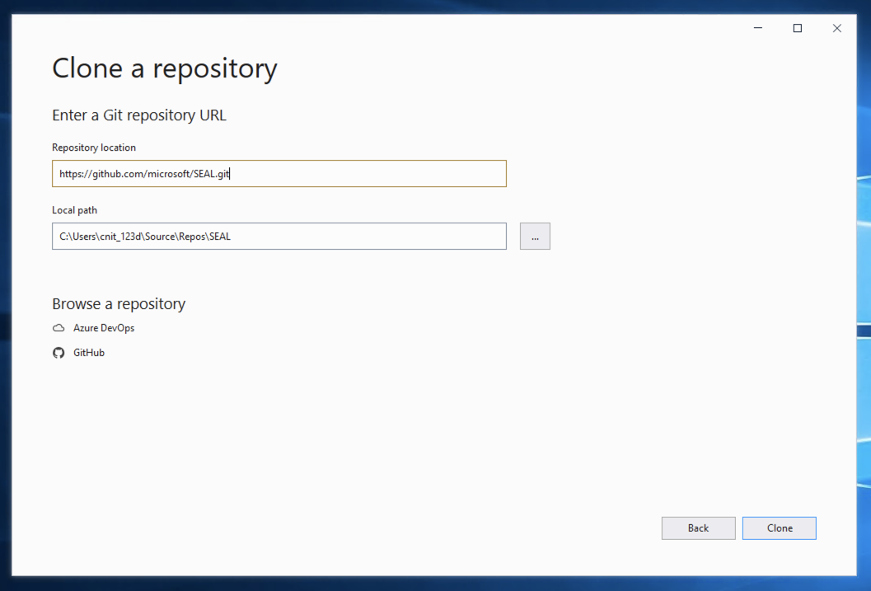Select the "Enter a Git repository URL" heading
Viewport: 871px width, 591px height.
(139, 115)
